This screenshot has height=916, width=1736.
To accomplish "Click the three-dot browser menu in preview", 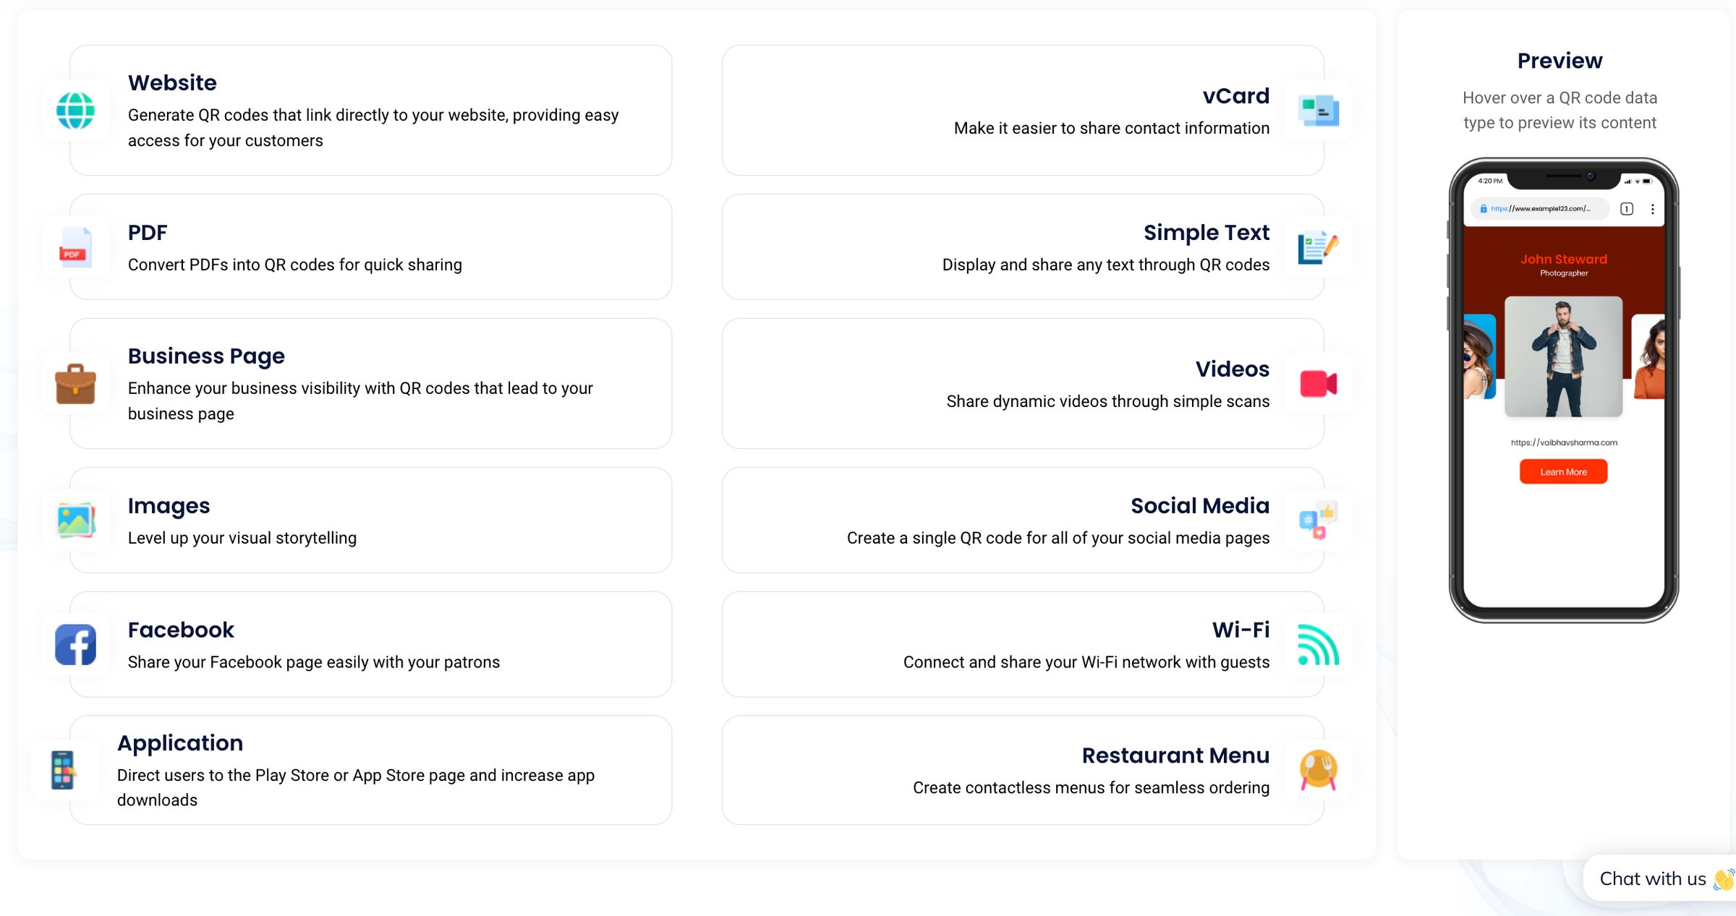I will (x=1653, y=209).
